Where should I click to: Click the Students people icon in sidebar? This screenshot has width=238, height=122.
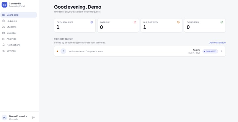(x=4, y=27)
